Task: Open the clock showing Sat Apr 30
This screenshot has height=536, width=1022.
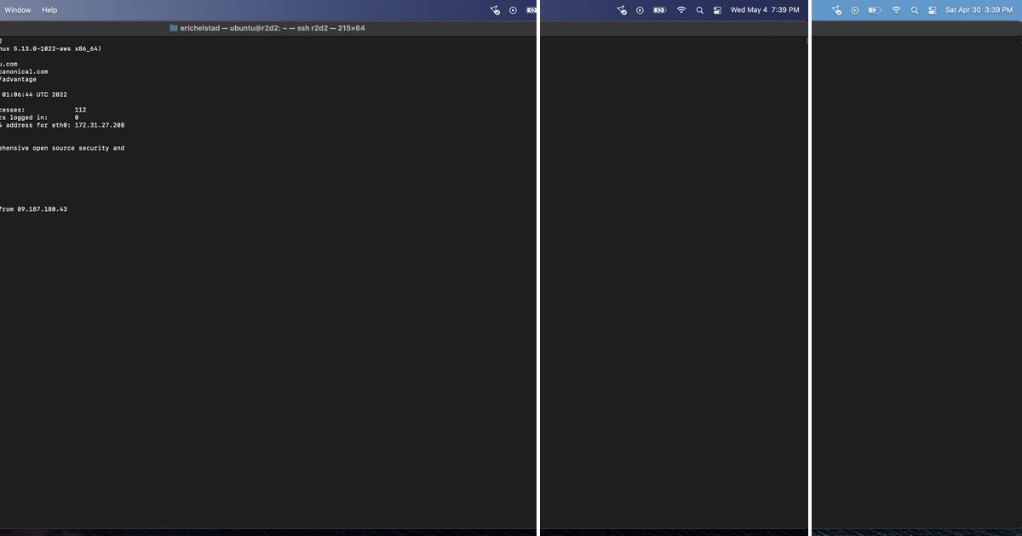Action: (x=981, y=9)
